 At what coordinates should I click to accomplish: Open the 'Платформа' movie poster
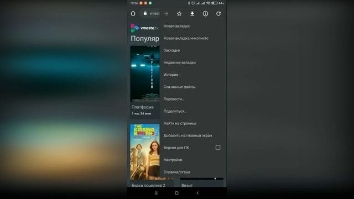tap(145, 74)
